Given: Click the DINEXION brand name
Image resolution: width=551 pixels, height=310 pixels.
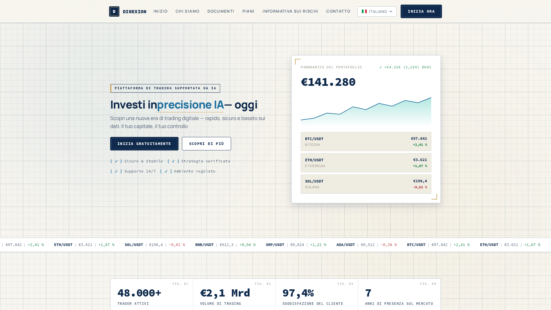Looking at the screenshot, I should [135, 11].
